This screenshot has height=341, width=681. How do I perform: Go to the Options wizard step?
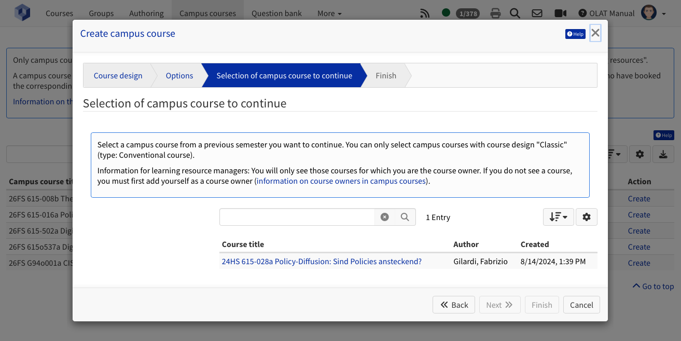[x=179, y=76]
